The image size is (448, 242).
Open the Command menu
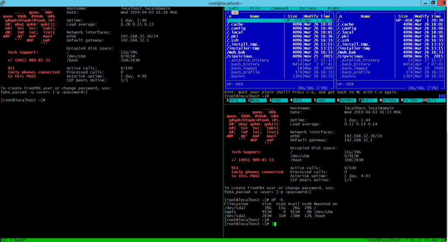pos(279,8)
